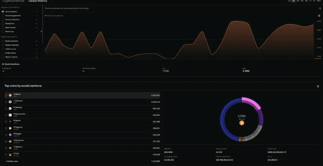Image resolution: width=323 pixels, height=166 pixels.
Task: Click the RichQuack coin logo
Action: [x=10, y=141]
